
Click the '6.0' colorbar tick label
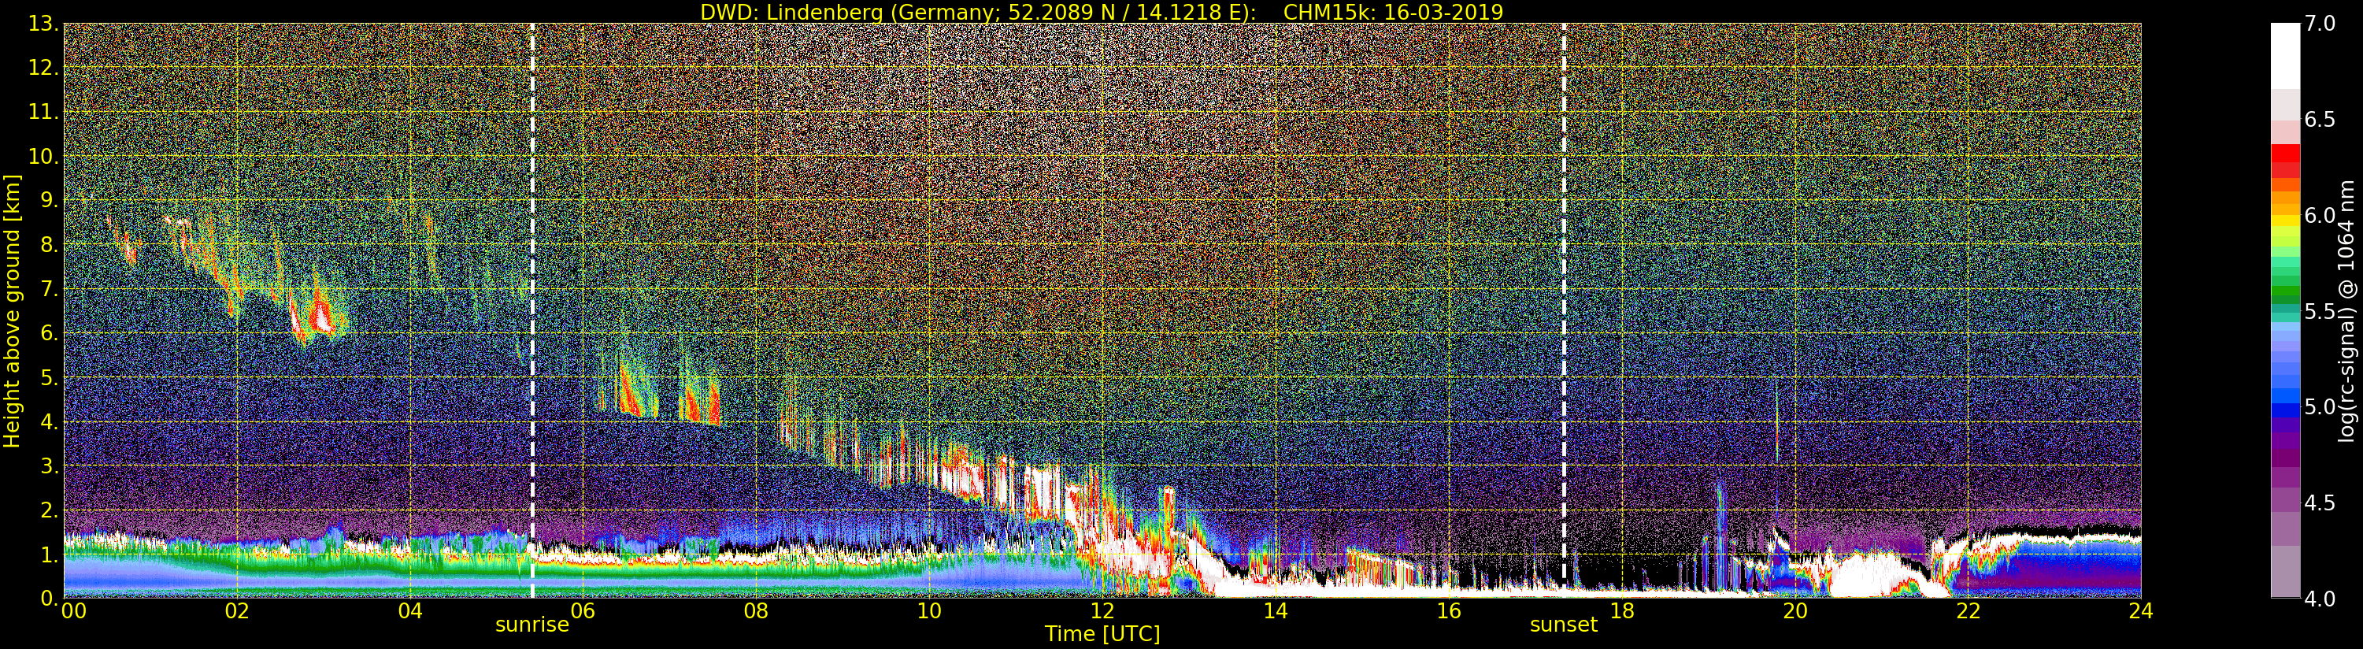coord(2320,216)
